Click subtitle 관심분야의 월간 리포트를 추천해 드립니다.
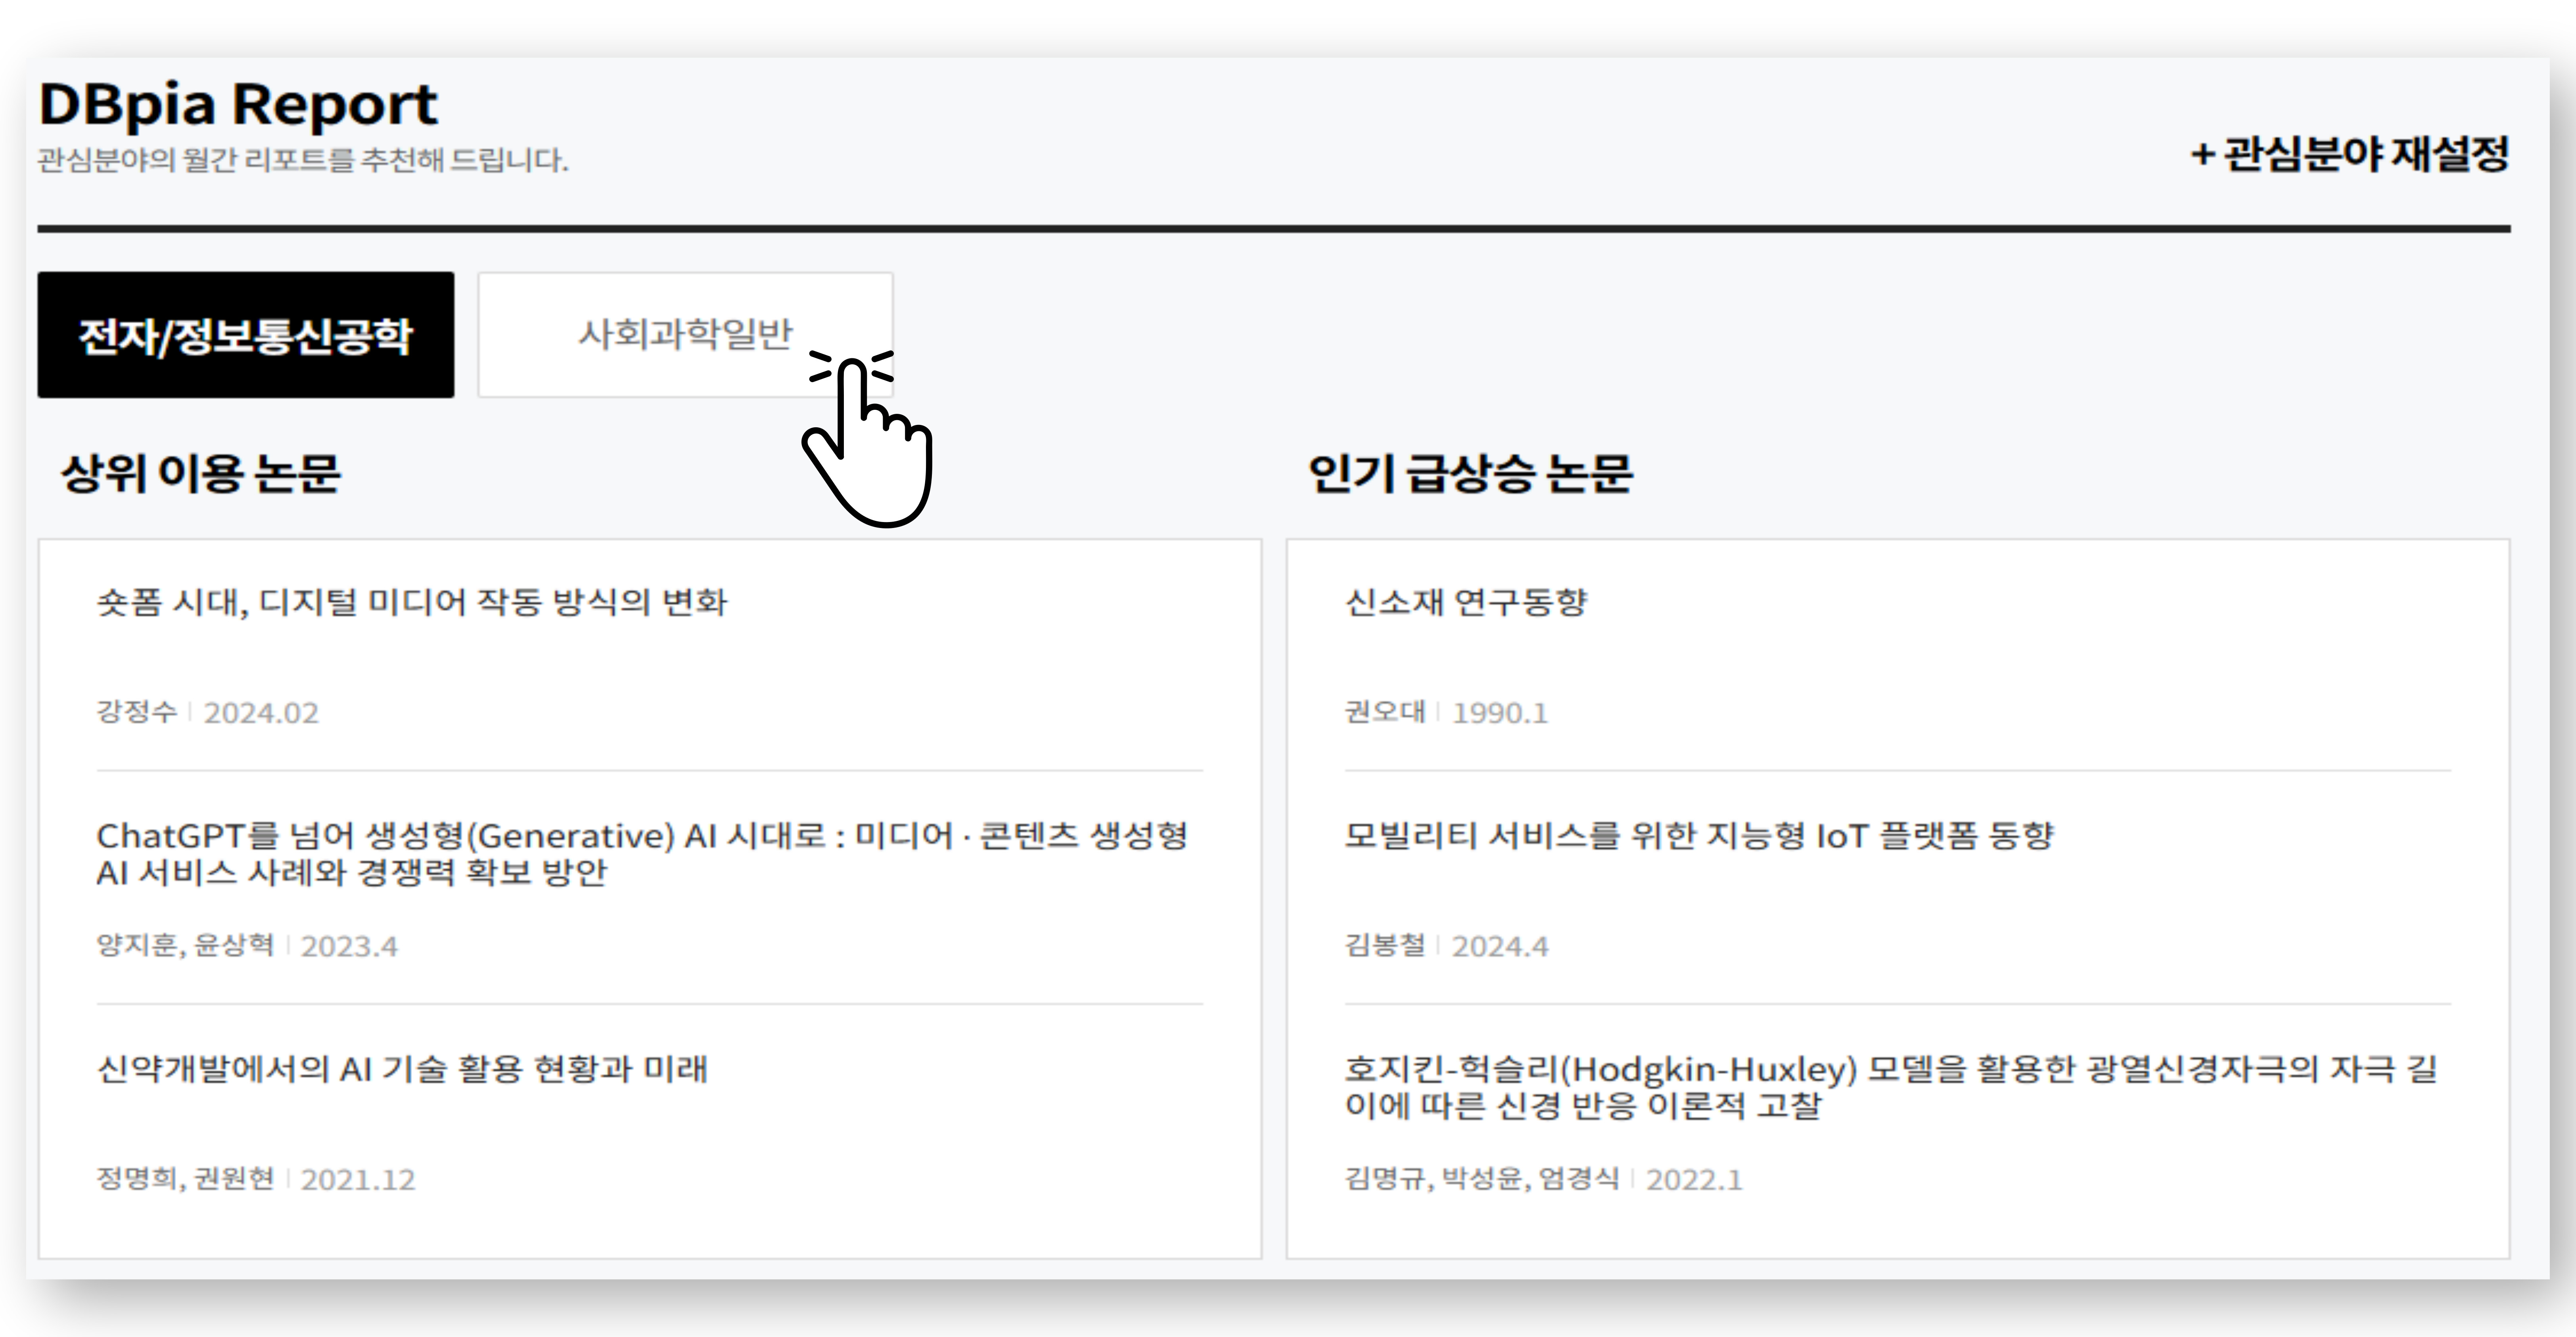The image size is (2576, 1337). (303, 160)
